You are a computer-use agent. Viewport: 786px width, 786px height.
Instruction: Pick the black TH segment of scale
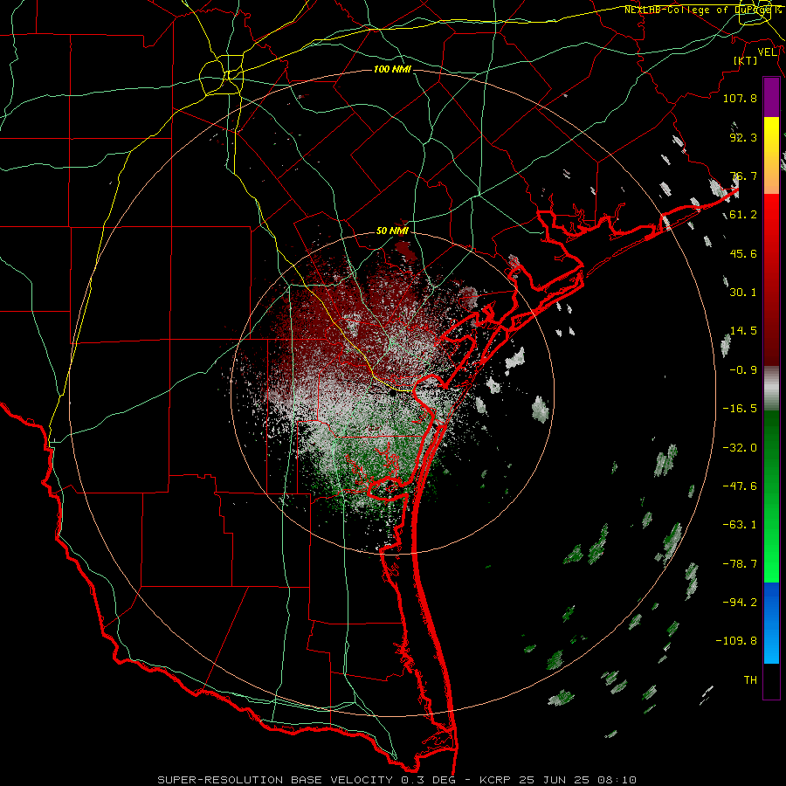point(771,680)
